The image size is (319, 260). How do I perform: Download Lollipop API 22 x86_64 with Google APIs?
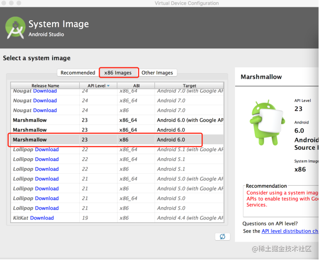click(x=47, y=149)
